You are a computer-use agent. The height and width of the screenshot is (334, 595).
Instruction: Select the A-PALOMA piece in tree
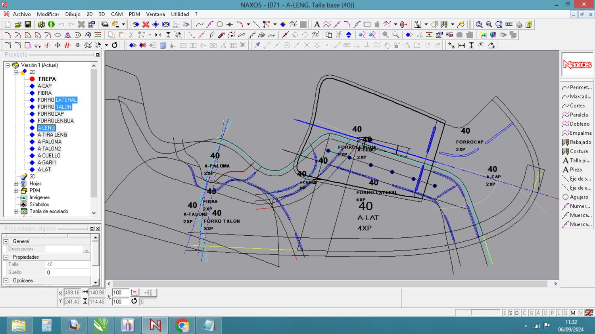(x=50, y=142)
